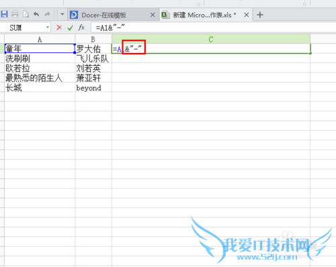Image resolution: width=336 pixels, height=267 pixels.
Task: Click the Docer tab icon
Action: coord(74,15)
